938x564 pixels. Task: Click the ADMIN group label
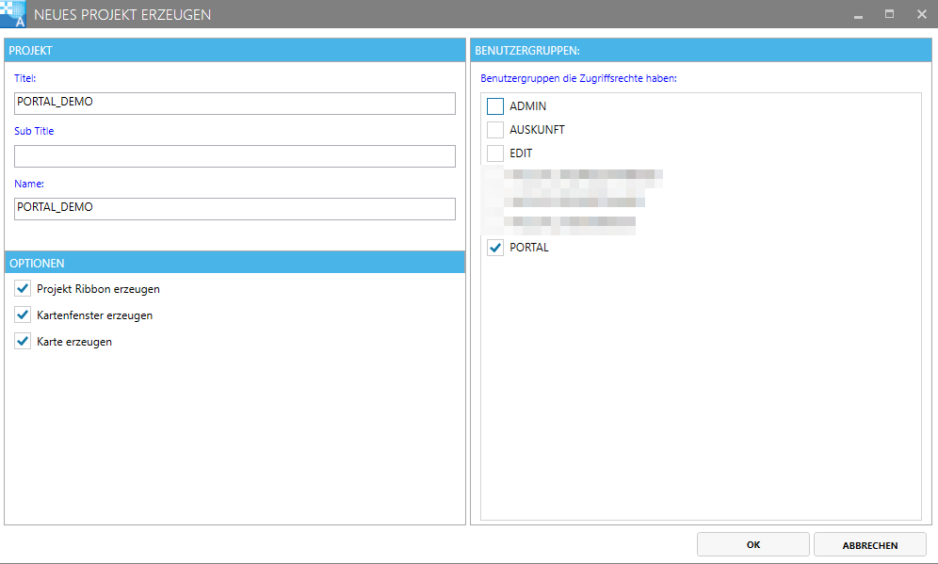point(527,106)
